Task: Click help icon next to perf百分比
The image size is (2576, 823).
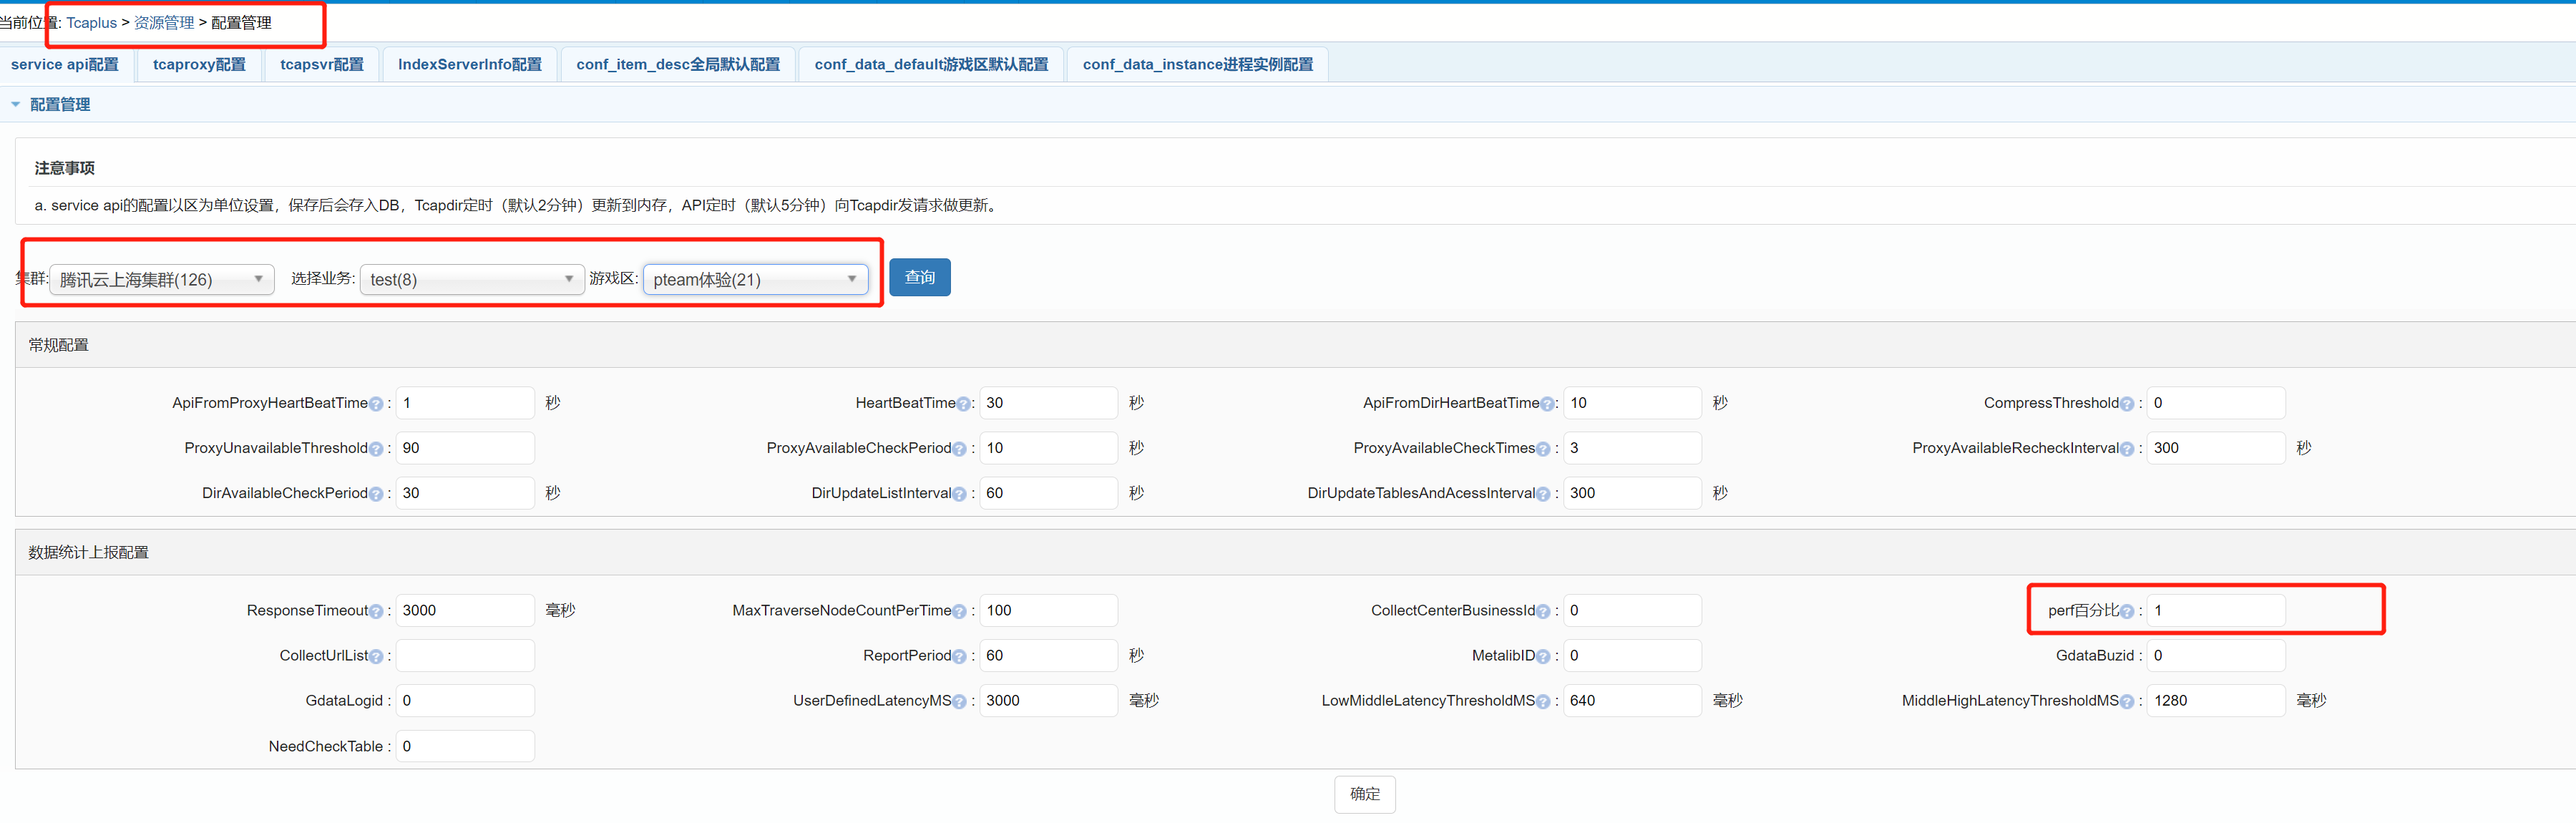Action: [x=2127, y=612]
